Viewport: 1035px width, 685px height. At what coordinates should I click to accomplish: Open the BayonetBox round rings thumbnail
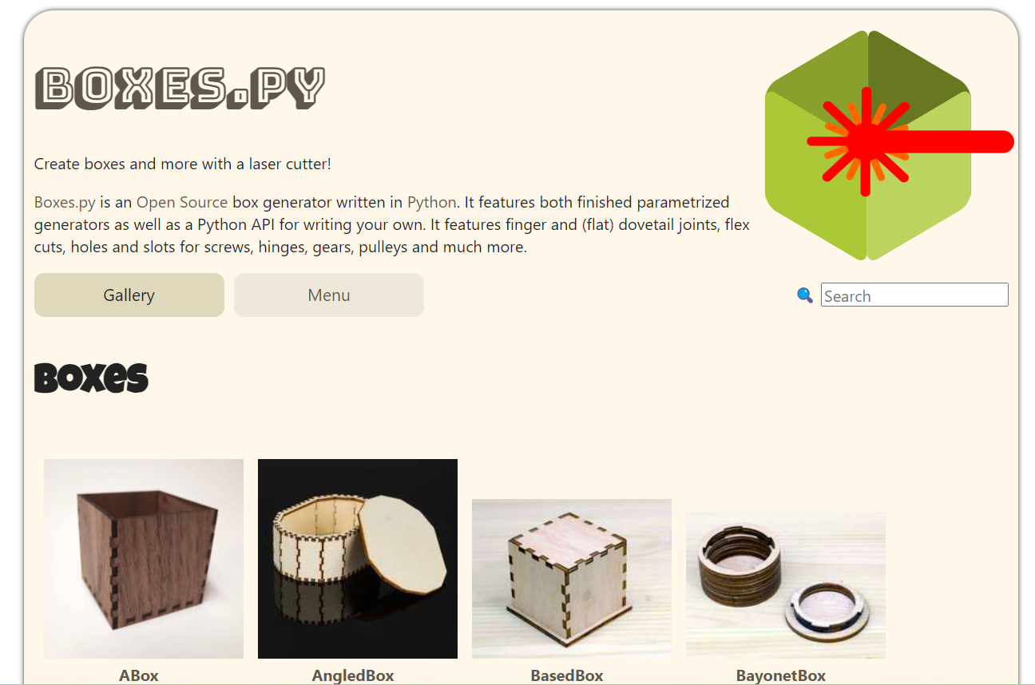point(786,585)
